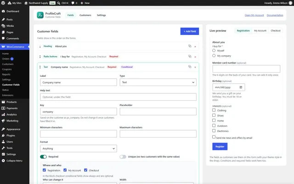Check Send me news and offers
The width and height of the screenshot is (294, 184).
pos(214,137)
